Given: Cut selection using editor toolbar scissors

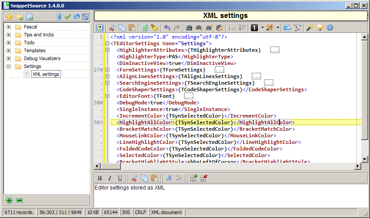Looking at the screenshot, I should coord(112,28).
